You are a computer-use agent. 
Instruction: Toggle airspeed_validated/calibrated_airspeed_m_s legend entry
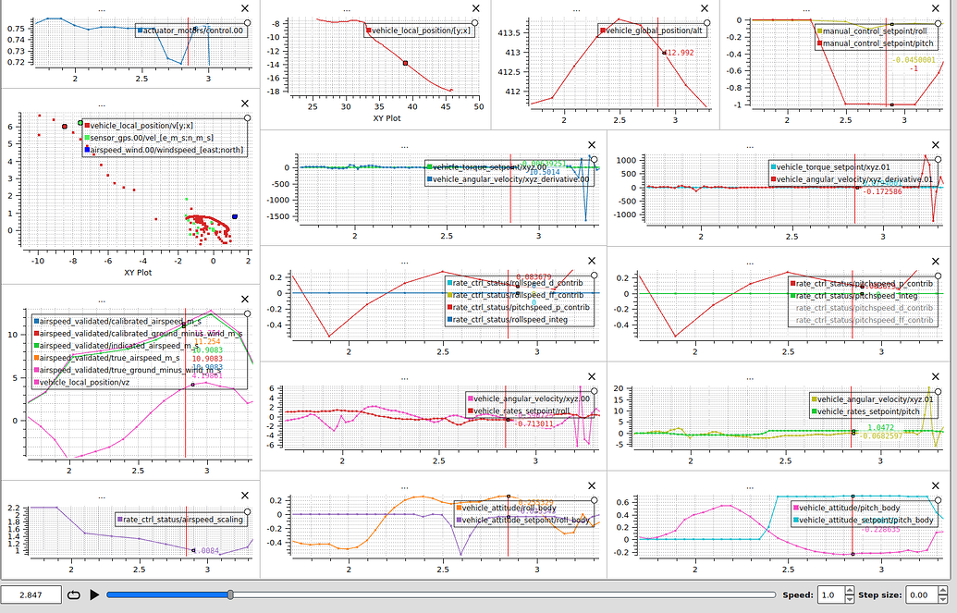[x=117, y=321]
